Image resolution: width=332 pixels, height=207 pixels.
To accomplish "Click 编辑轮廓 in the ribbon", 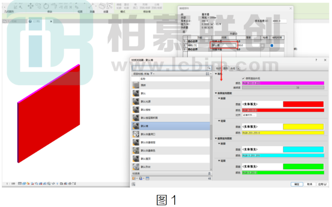I will point(119,6).
